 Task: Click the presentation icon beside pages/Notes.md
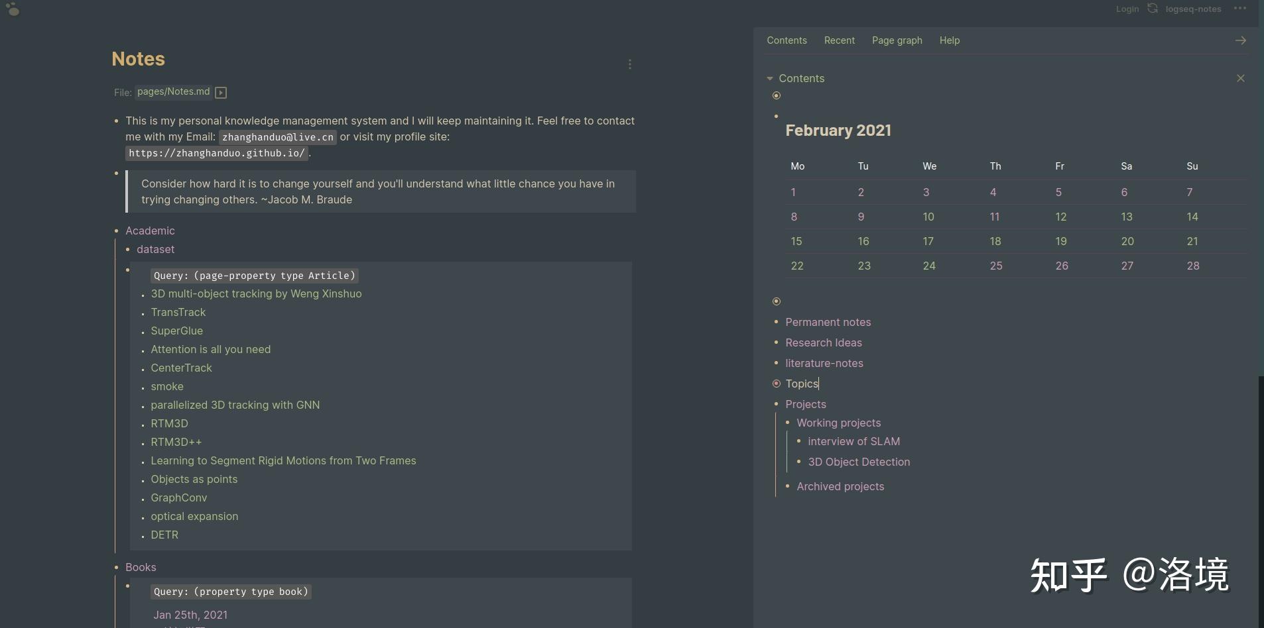pos(221,93)
